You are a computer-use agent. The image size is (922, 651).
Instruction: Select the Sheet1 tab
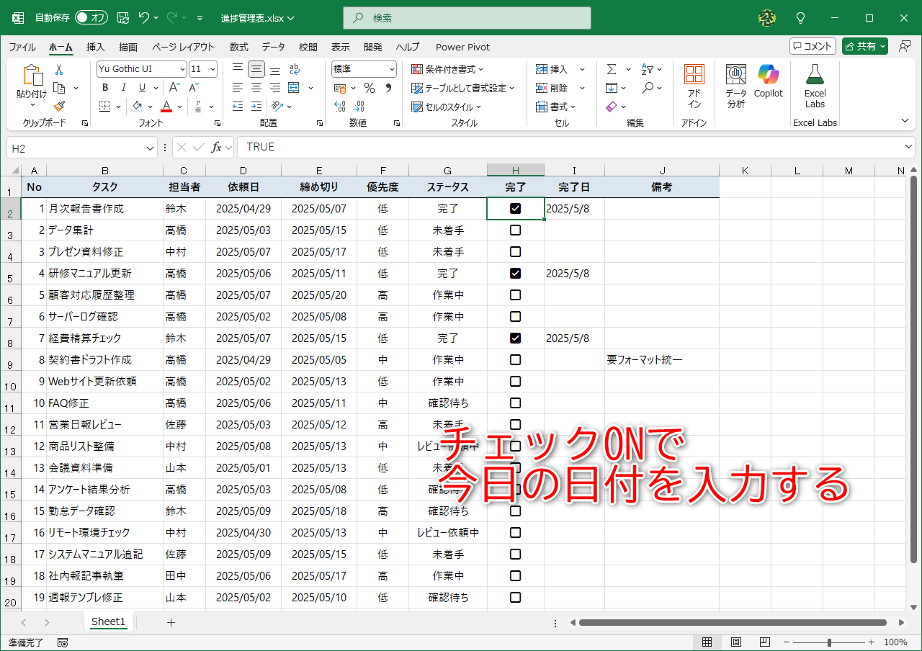tap(107, 621)
